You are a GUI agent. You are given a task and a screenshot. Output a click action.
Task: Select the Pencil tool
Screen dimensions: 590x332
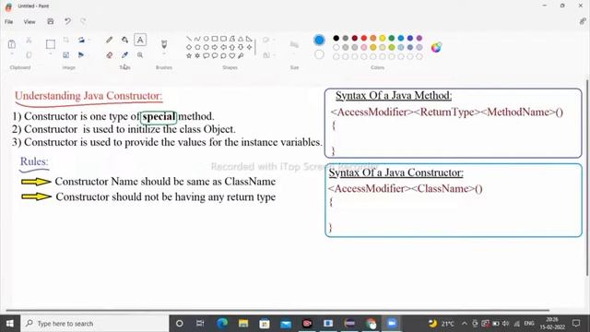point(109,40)
